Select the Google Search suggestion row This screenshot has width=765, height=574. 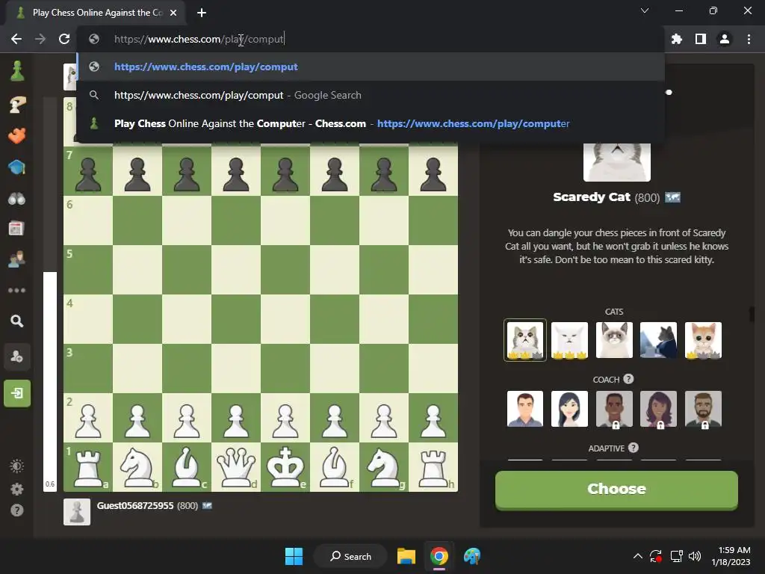tap(371, 95)
